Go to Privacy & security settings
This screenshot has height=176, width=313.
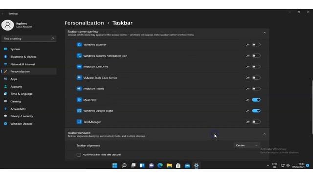pos(29,116)
